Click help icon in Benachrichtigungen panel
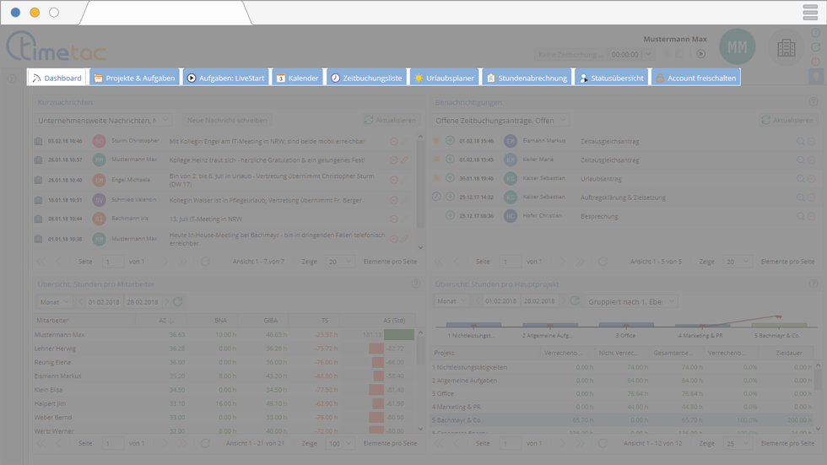 pos(814,102)
